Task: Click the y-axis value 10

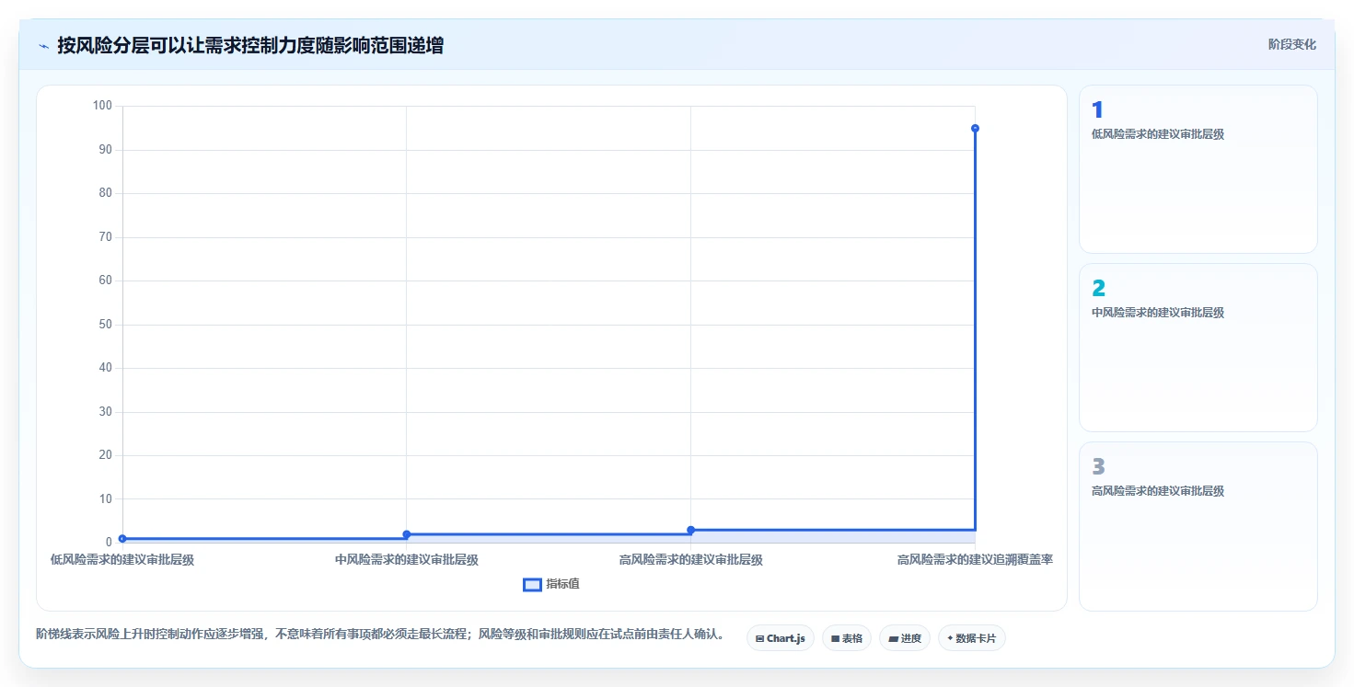Action: click(105, 499)
